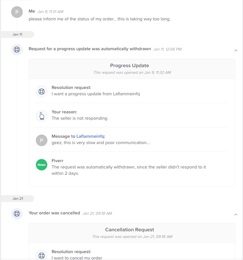Click the Jan 11 date marker
Viewport: 243px width, 260px height.
pyautogui.click(x=18, y=34)
